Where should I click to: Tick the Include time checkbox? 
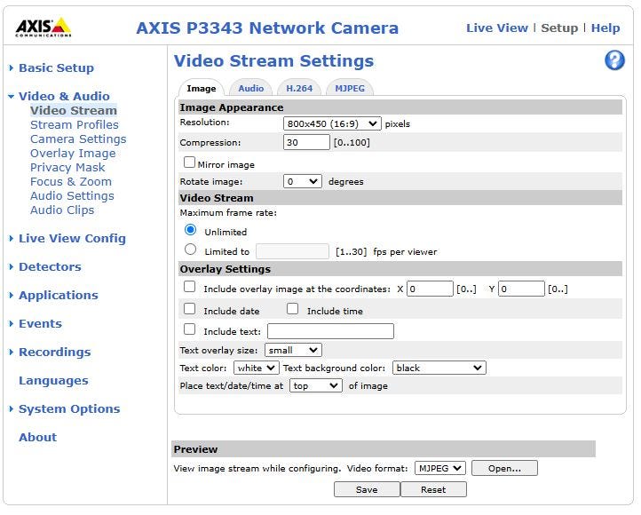292,310
